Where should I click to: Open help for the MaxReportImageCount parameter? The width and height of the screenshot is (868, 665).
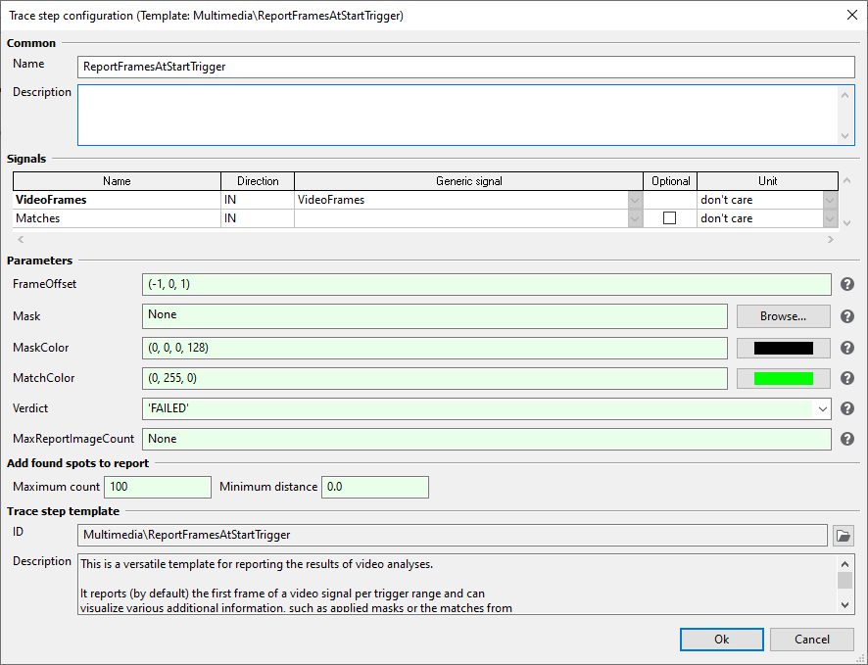point(847,440)
